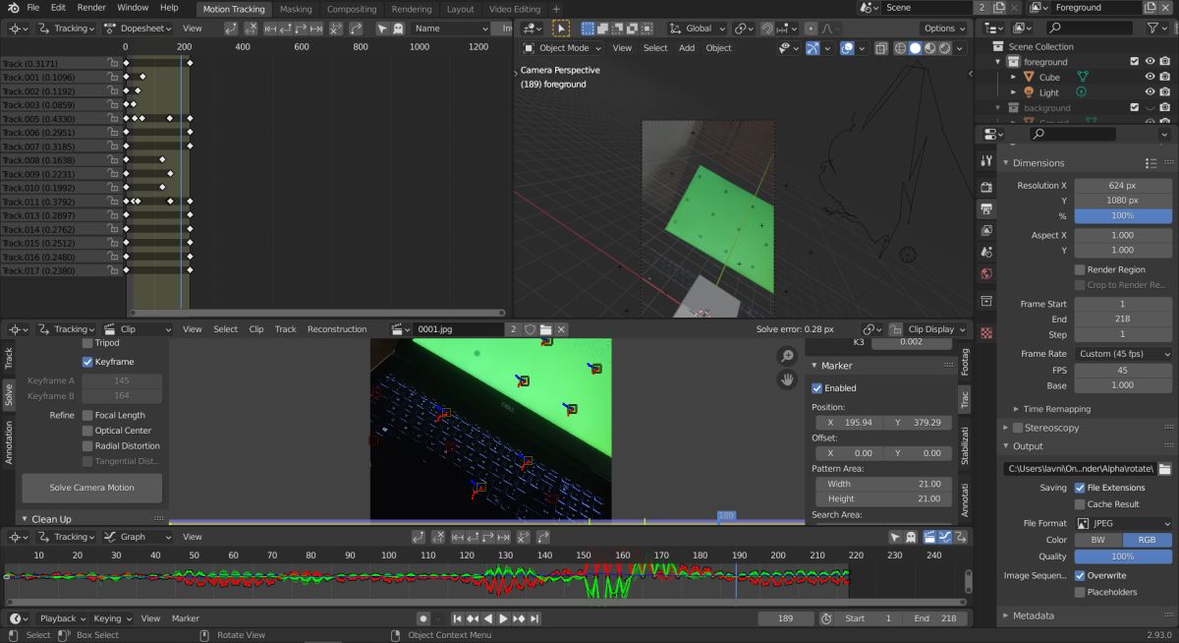Screen dimensions: 1179x643
Task: Switch to the Compositing workspace tab
Action: click(352, 9)
